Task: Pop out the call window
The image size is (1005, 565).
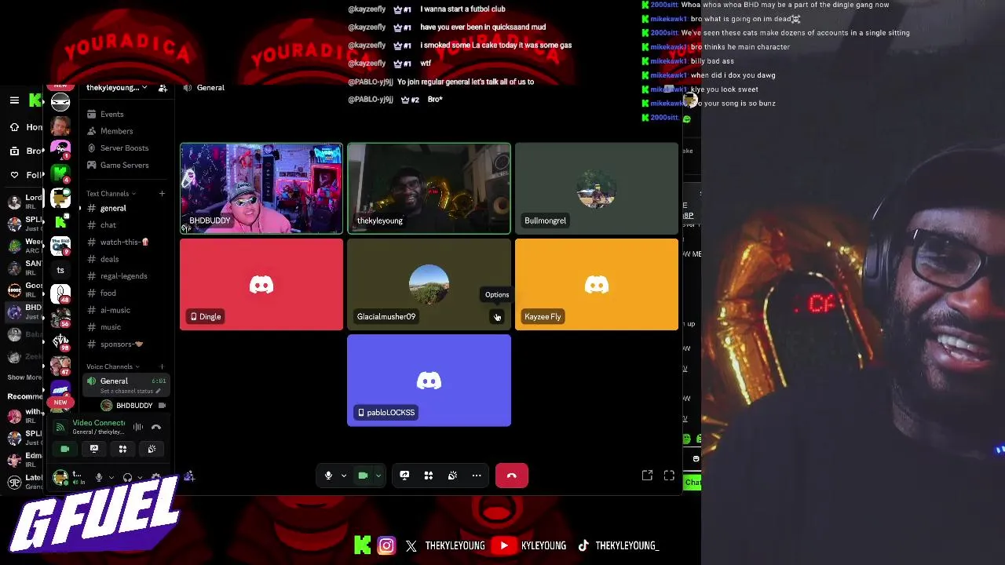Action: 647,476
